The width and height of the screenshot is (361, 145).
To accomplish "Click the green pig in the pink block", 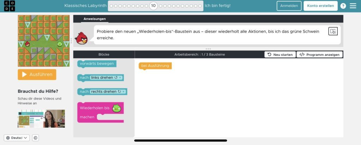I will (x=116, y=108).
